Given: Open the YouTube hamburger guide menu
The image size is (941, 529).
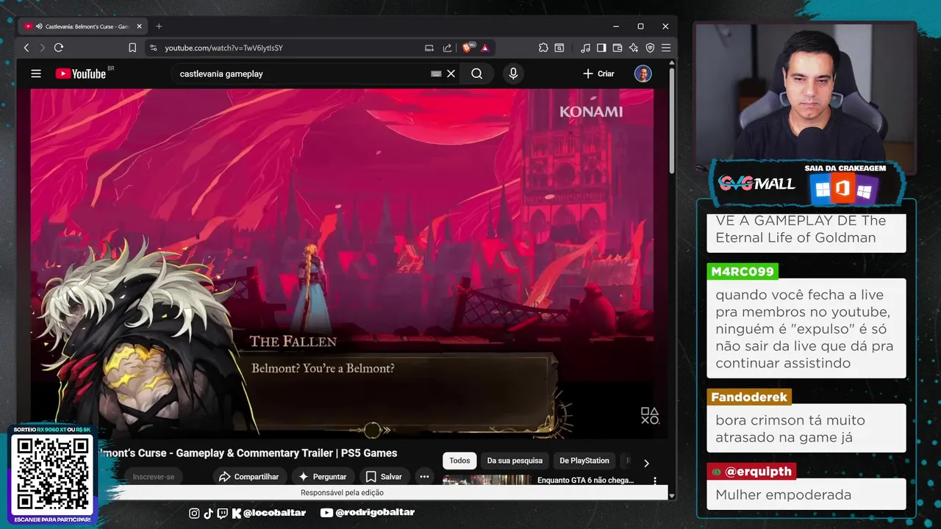Looking at the screenshot, I should point(36,73).
